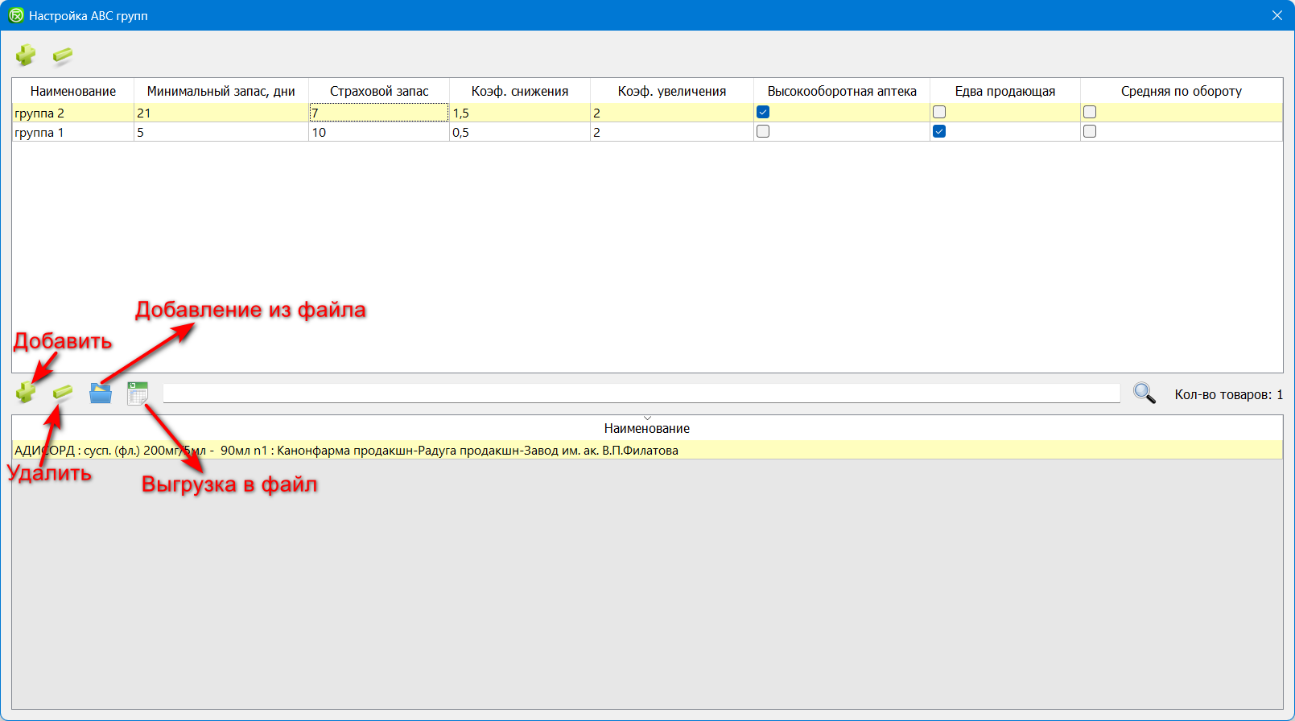
Task: Click the Страховой запас column header
Action: [x=378, y=92]
